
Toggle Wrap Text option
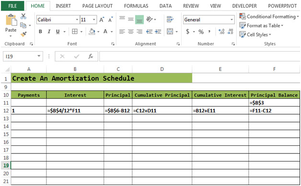(170, 19)
